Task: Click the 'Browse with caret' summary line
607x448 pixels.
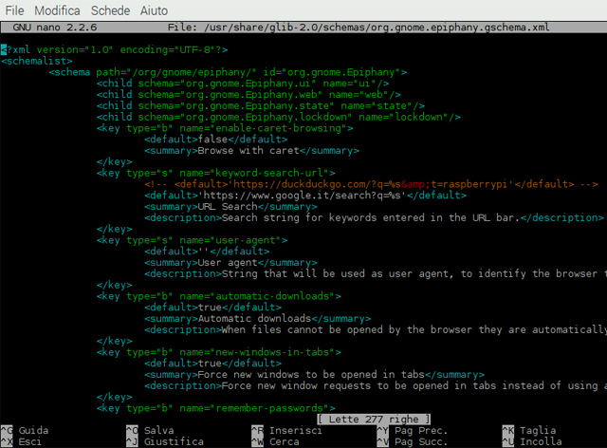Action: [251, 151]
